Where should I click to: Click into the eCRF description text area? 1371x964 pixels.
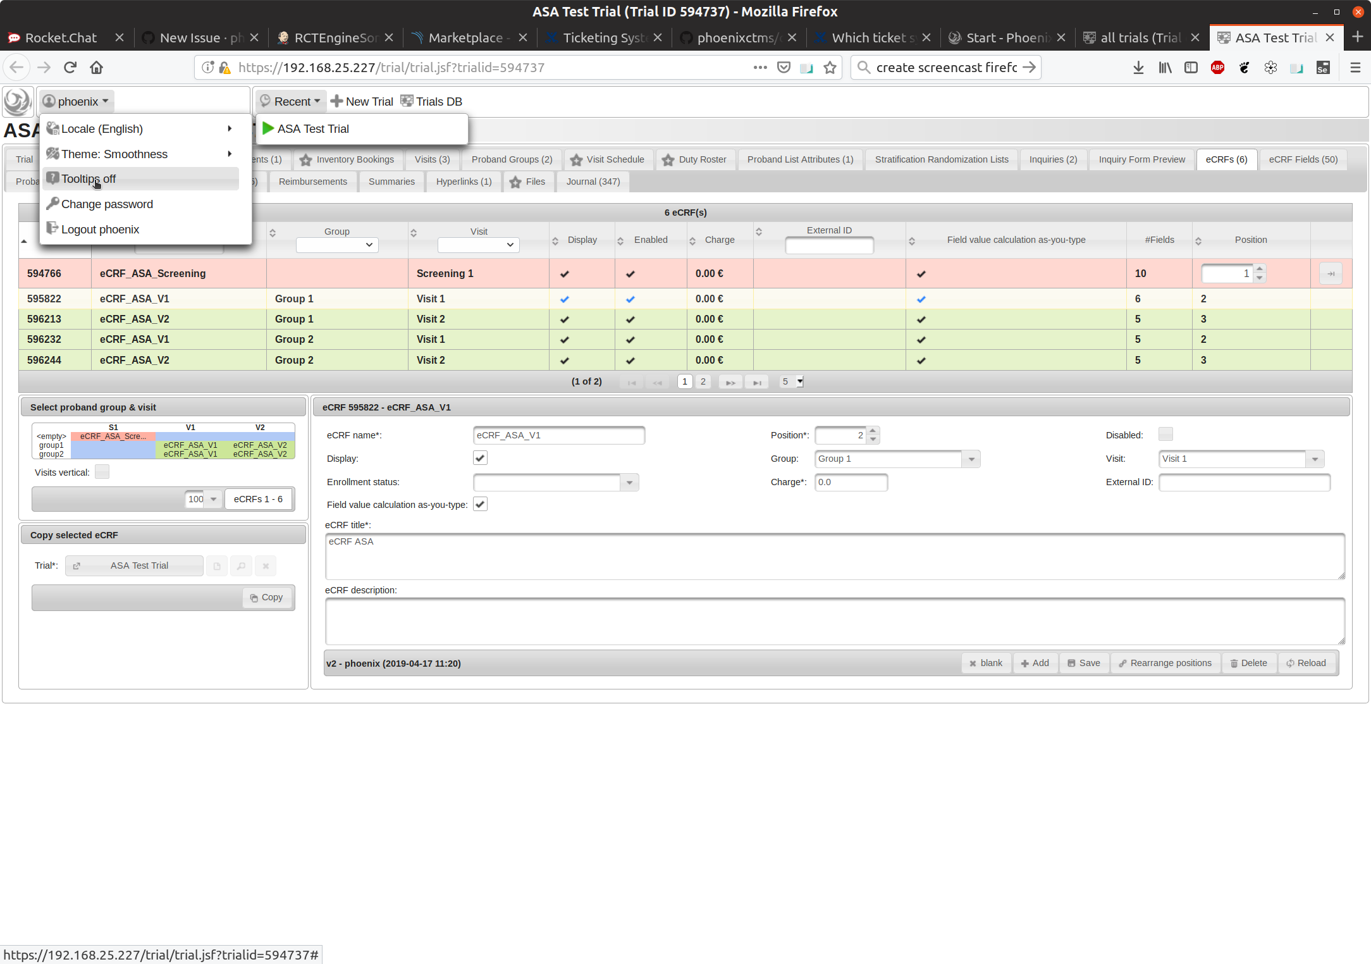click(834, 621)
